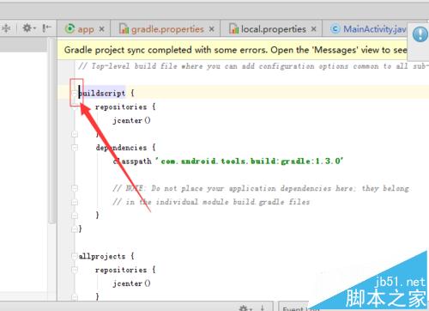Click fold end marker at buildscript closing brace
This screenshot has height=311, width=429.
[x=75, y=229]
